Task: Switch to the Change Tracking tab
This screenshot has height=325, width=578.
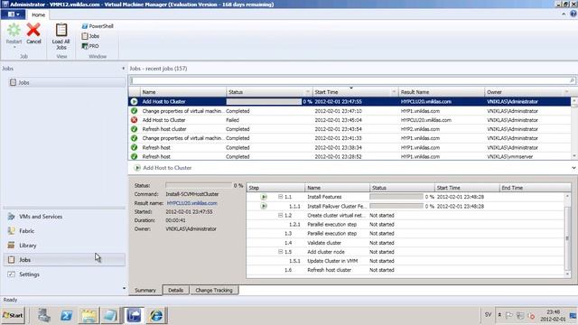Action: (214, 291)
